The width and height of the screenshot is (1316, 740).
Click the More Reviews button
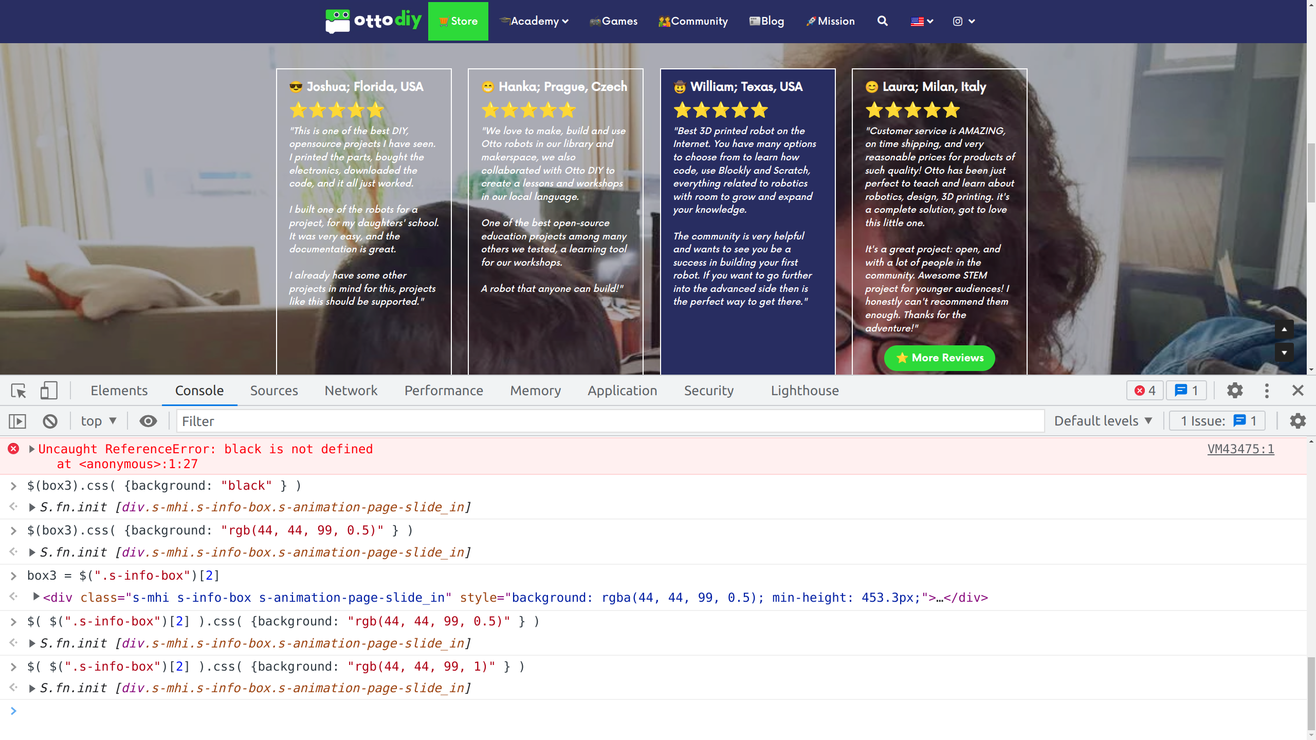pos(939,358)
